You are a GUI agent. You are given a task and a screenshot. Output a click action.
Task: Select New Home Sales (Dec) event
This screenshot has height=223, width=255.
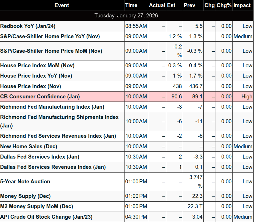coord(29,147)
